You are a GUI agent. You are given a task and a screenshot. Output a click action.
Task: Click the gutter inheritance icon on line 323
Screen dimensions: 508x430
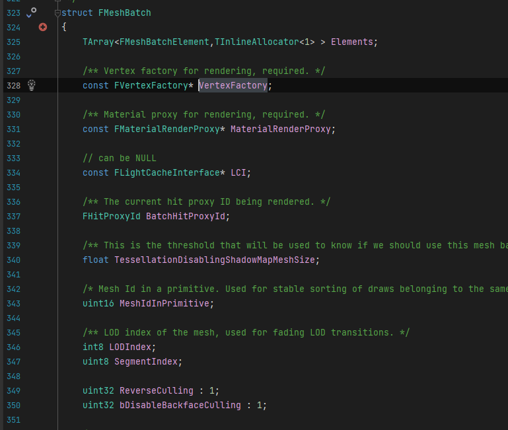pyautogui.click(x=32, y=13)
